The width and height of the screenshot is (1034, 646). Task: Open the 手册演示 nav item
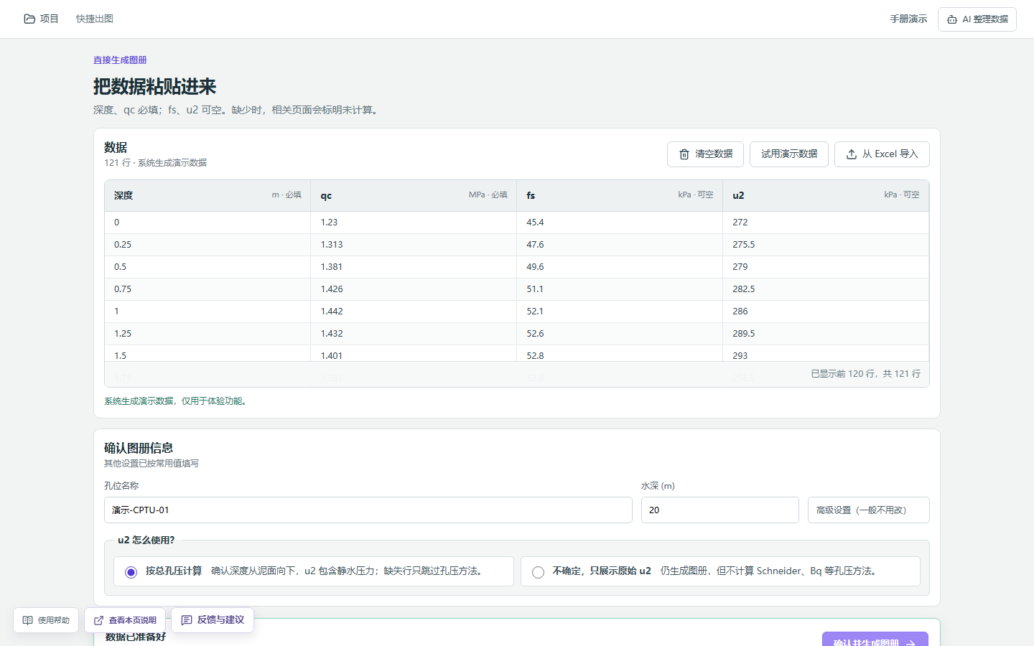(908, 19)
